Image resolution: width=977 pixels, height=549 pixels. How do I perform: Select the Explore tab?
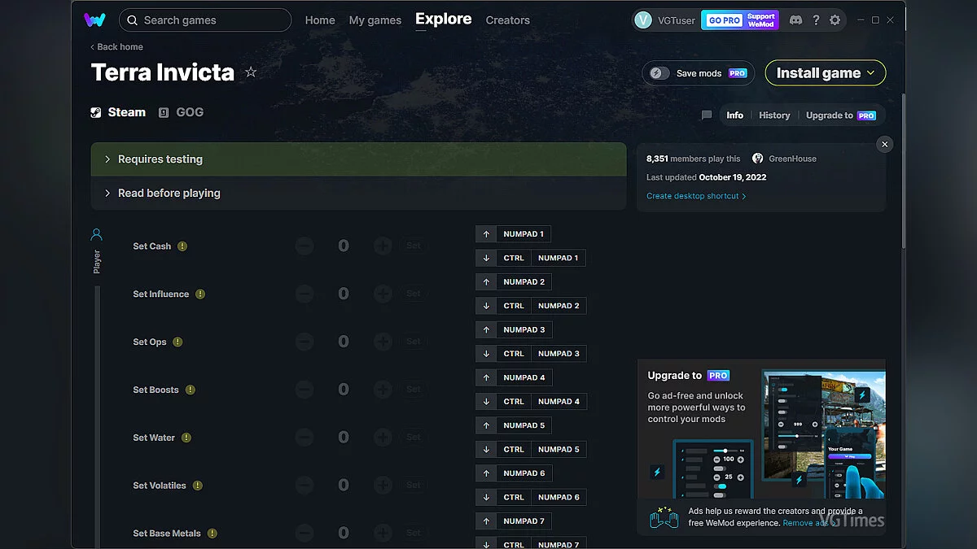click(444, 20)
